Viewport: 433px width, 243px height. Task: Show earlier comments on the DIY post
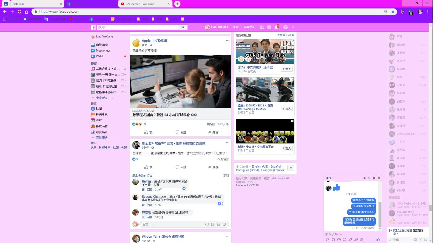(x=142, y=176)
